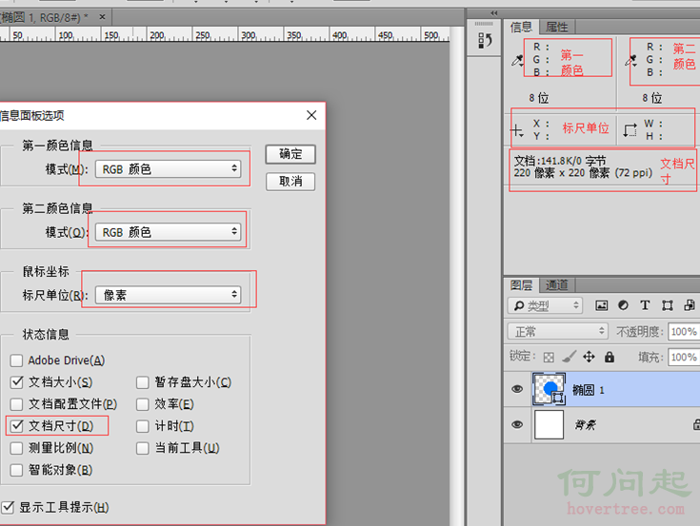The width and height of the screenshot is (700, 526).
Task: Enable the 智能对象(B) checkbox
Action: click(x=16, y=470)
